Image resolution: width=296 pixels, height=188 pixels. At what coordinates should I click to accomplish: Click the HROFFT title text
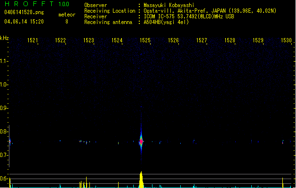tap(28, 5)
